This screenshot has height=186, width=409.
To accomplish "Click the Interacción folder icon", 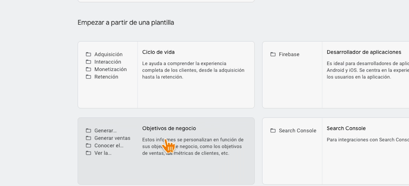I will [88, 62].
